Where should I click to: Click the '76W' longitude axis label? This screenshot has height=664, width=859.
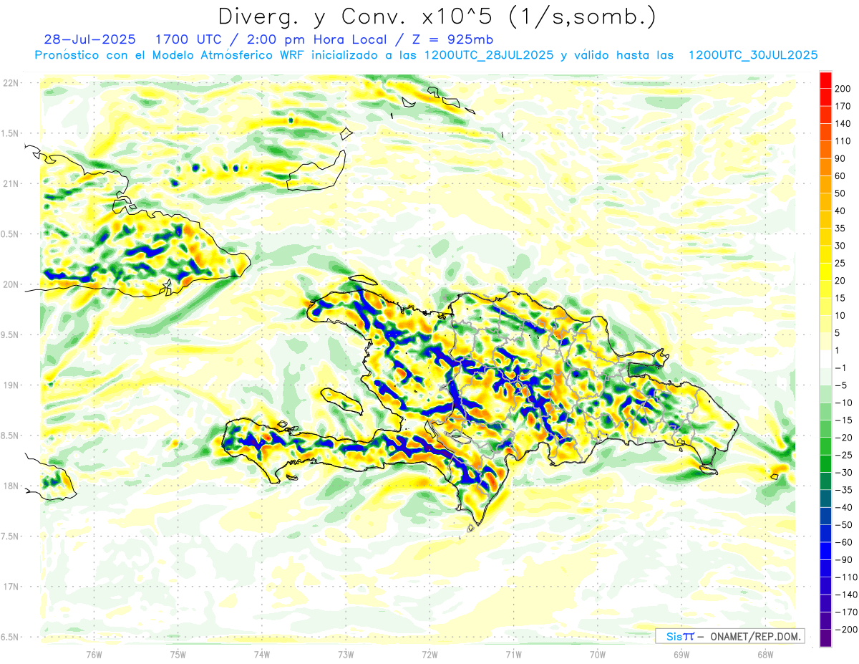(94, 653)
